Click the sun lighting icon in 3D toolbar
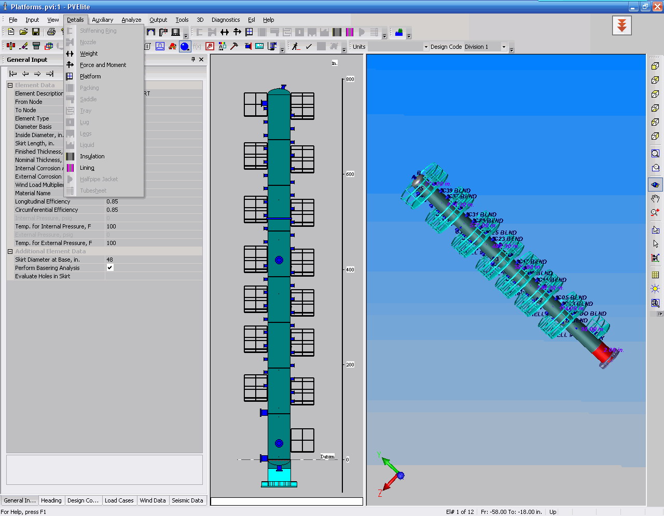This screenshot has height=516, width=664. [655, 289]
